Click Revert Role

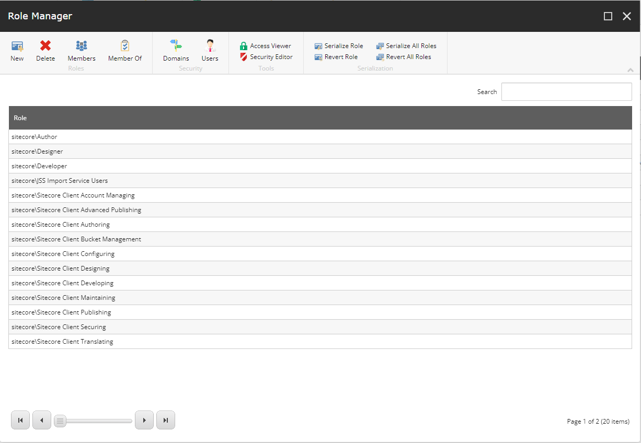pyautogui.click(x=336, y=57)
